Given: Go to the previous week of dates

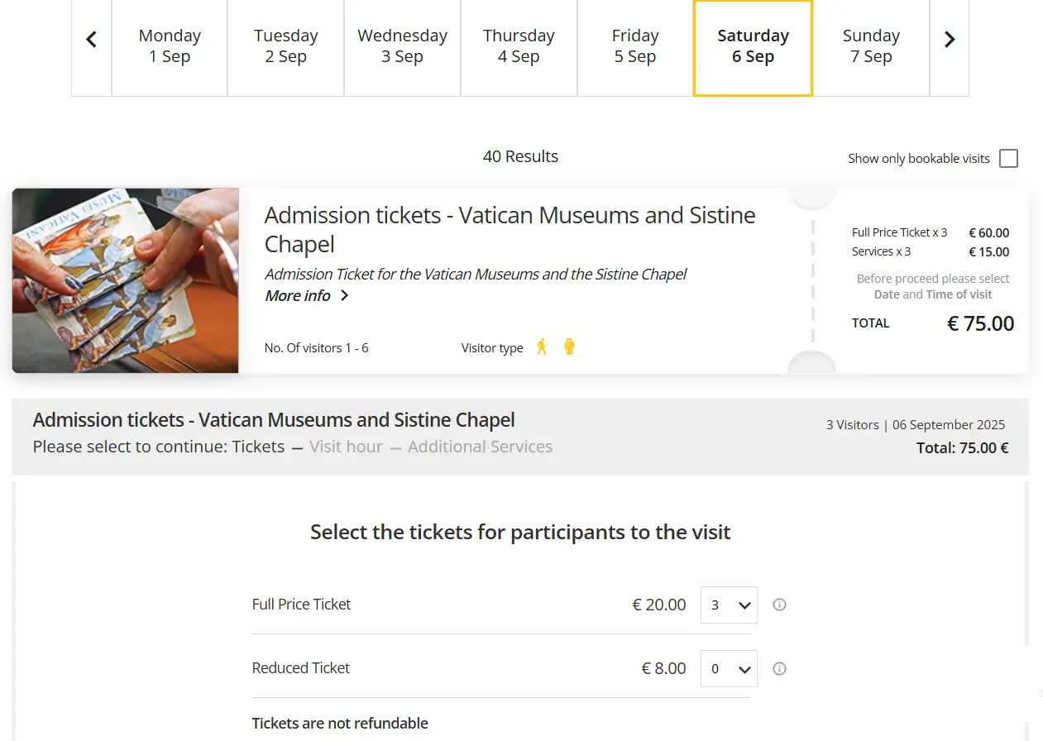Looking at the screenshot, I should (x=92, y=40).
